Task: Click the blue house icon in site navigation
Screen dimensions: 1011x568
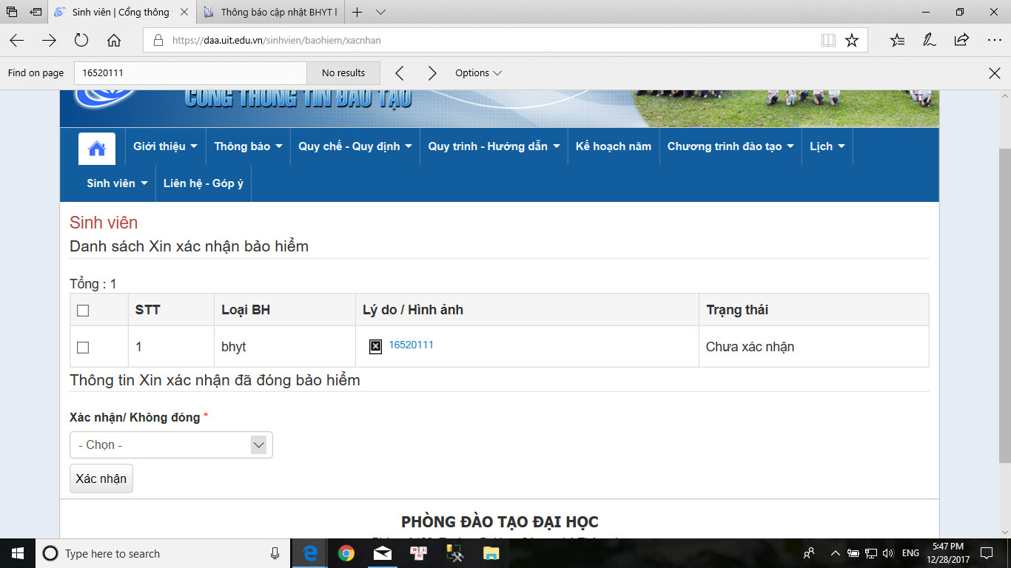Action: [98, 146]
